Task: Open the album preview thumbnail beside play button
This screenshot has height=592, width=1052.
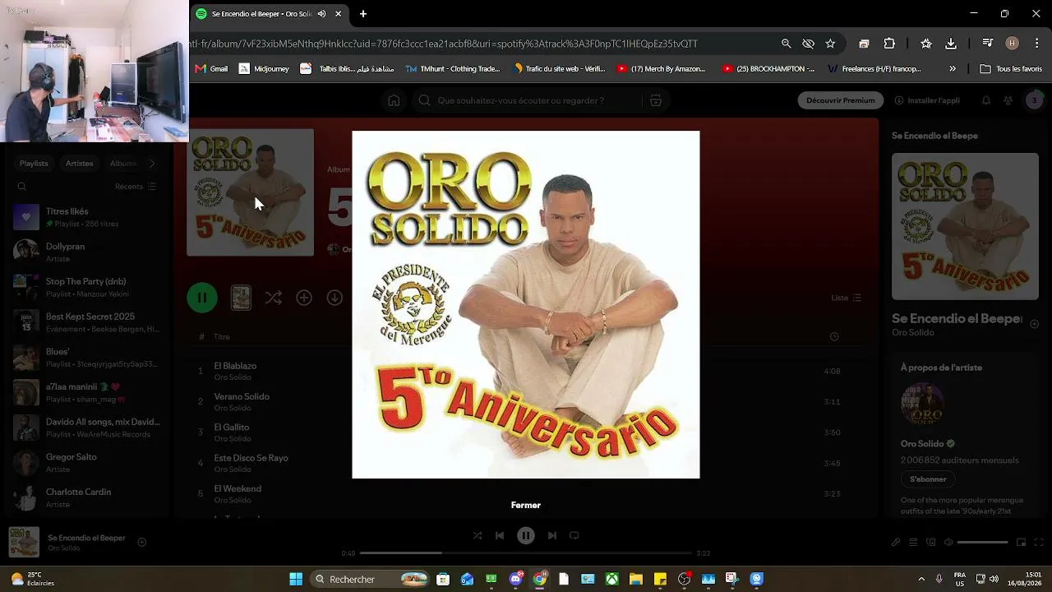Action: click(x=241, y=298)
